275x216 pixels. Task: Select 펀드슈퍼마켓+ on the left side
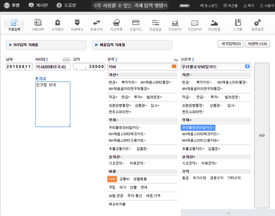(120, 112)
